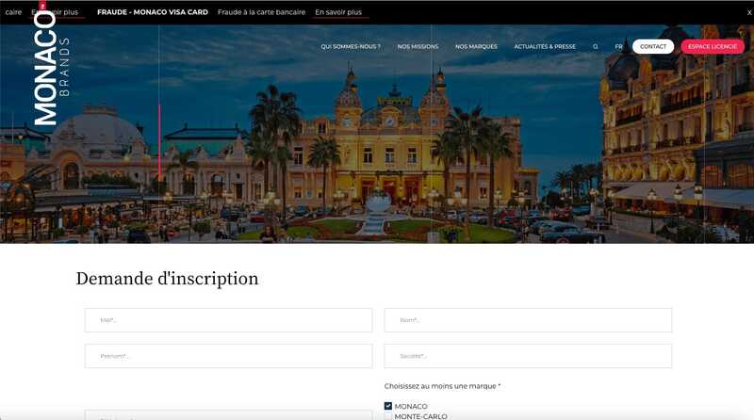754x420 pixels.
Task: Click the Fraude - Monaco Visa Card headline
Action: point(153,12)
